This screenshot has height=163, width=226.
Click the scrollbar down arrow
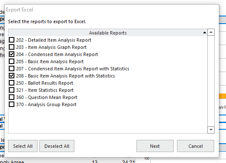click(x=211, y=130)
